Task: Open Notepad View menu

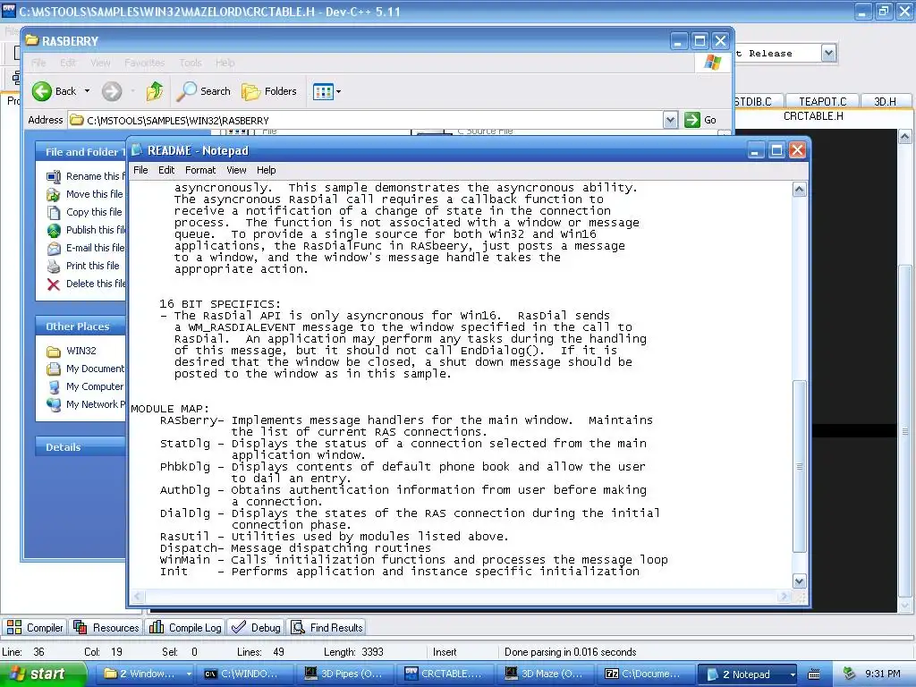Action: pyautogui.click(x=236, y=170)
